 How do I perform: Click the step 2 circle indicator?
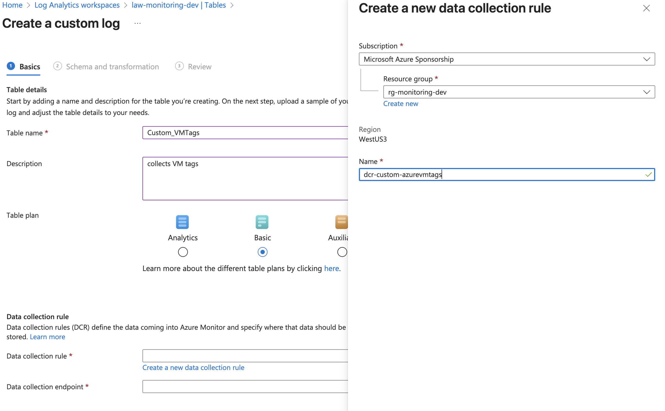pos(58,66)
